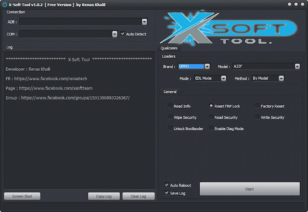Click the last title bar window control dot
Viewport: 308px width, 212px height.
pos(303,4)
